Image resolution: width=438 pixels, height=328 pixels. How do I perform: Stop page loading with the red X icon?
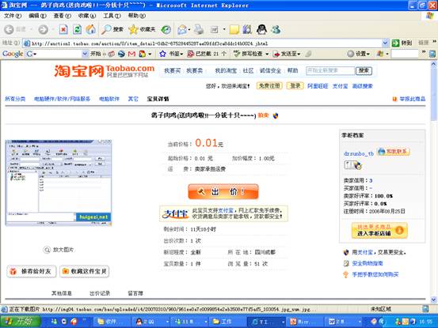63,29
